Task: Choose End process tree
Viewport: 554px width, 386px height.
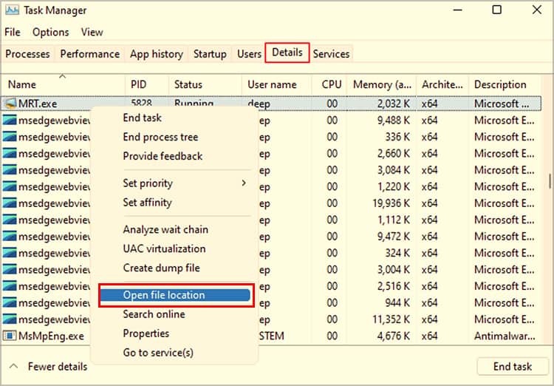Action: 160,137
